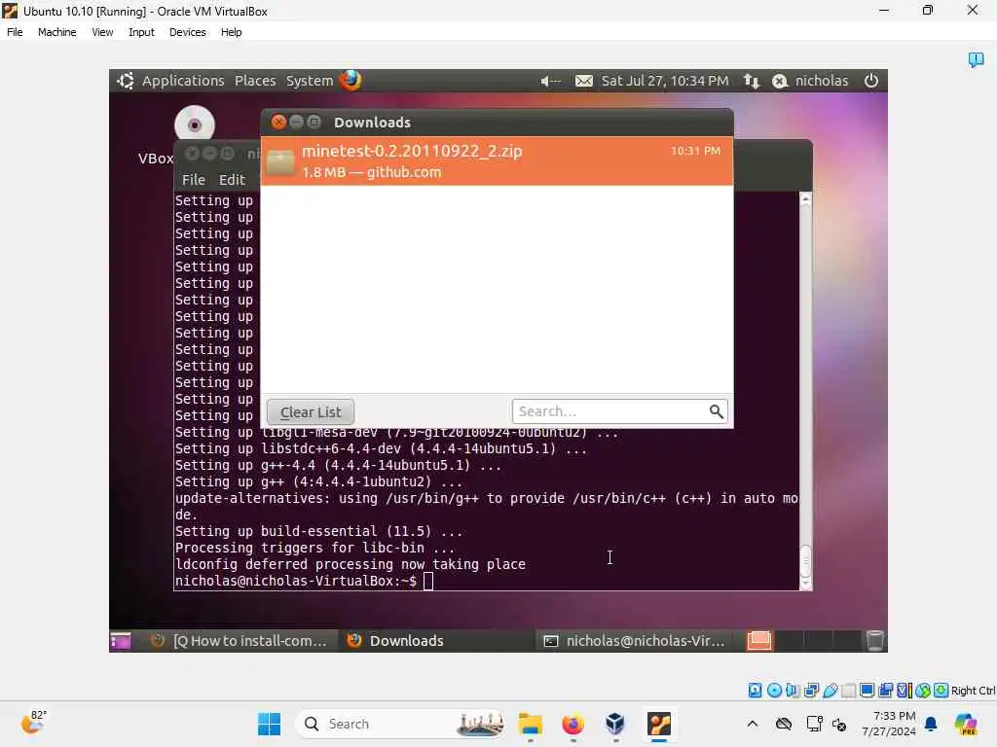The height and width of the screenshot is (747, 997).
Task: Open the VirtualBox notification center icon
Action: 976,59
